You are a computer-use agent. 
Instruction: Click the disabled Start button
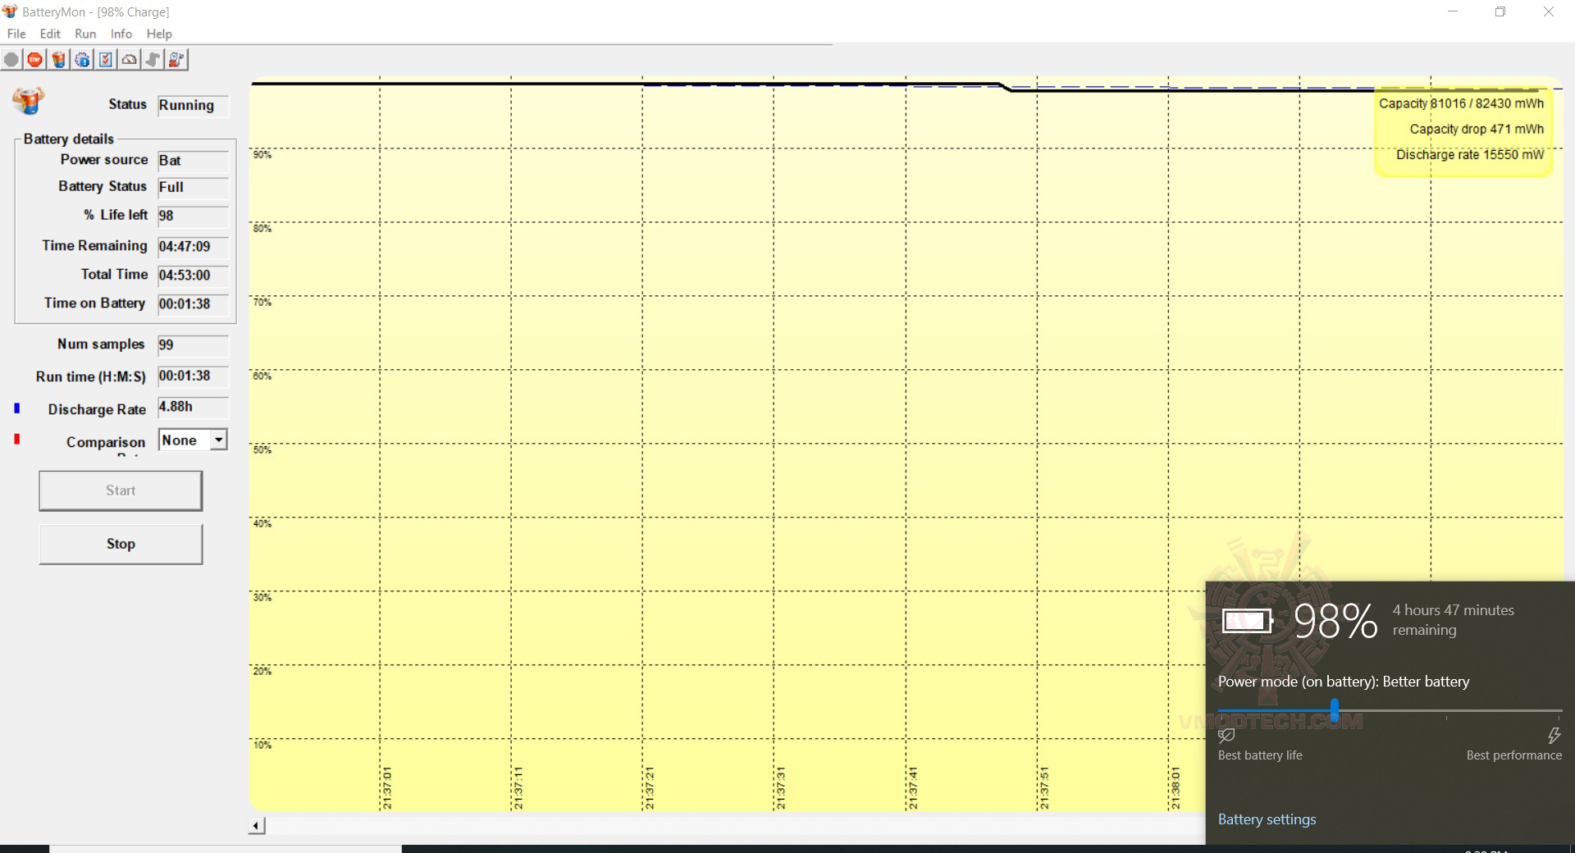pos(121,490)
